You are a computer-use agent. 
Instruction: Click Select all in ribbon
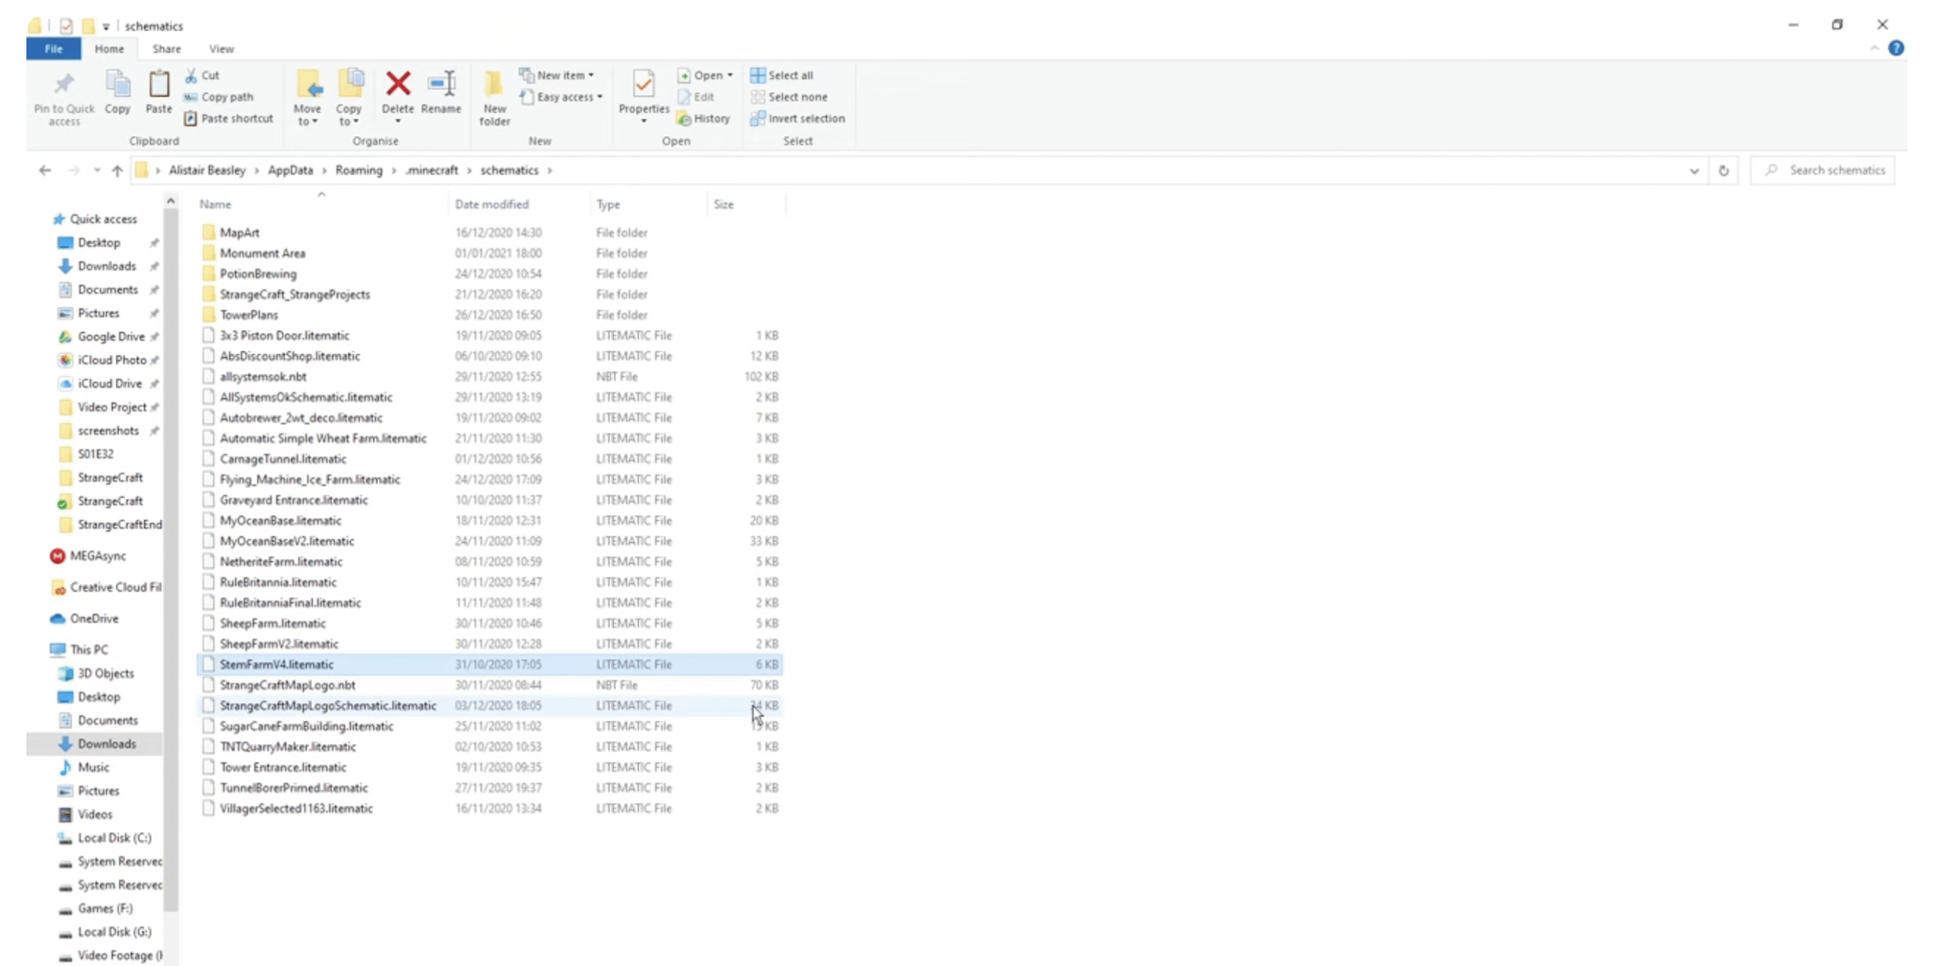[x=782, y=76]
